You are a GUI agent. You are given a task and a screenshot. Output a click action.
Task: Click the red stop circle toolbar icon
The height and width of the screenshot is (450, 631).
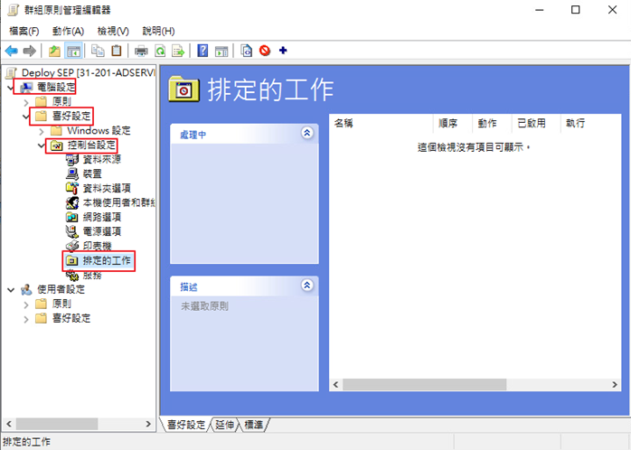tap(265, 51)
